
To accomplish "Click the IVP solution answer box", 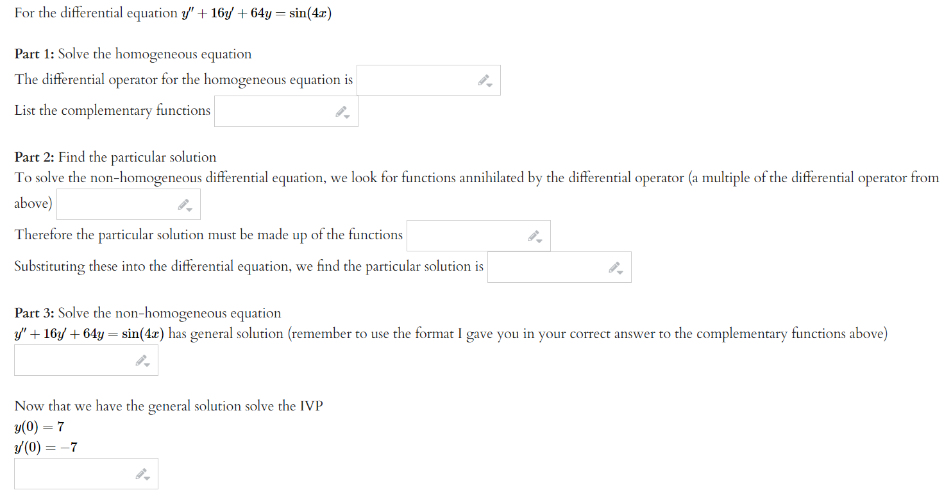I will tap(77, 473).
